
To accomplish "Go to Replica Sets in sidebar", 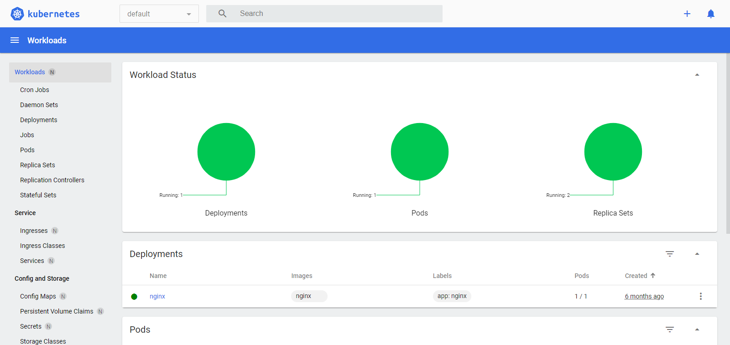I will [x=37, y=165].
